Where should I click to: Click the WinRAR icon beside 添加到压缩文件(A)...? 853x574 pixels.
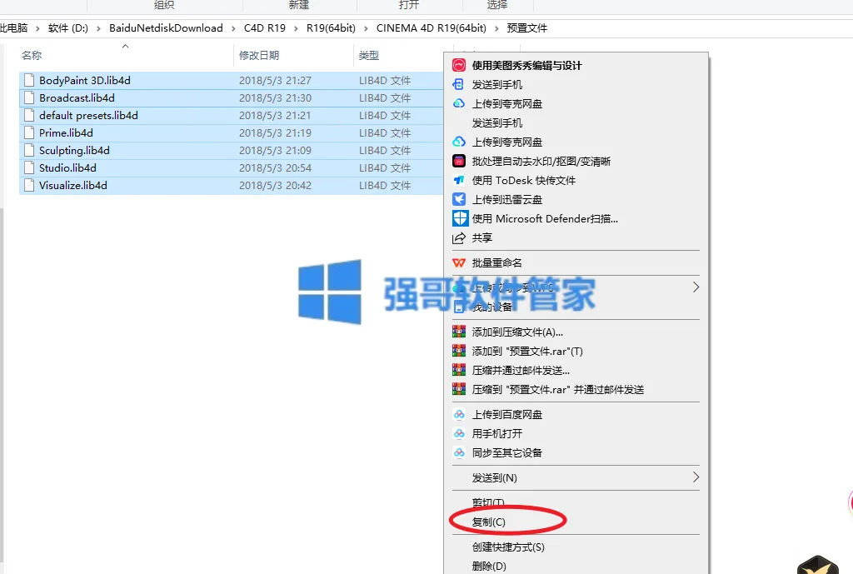click(459, 332)
